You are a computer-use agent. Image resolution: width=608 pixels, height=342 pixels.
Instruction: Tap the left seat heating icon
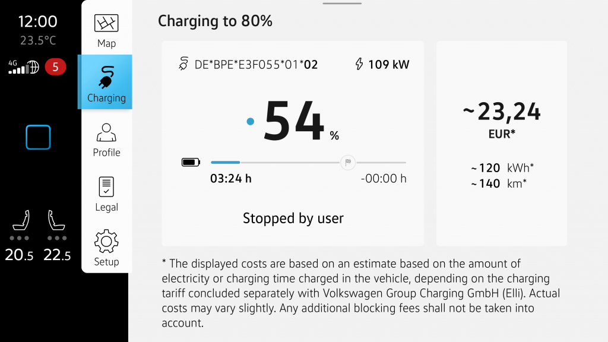(x=22, y=221)
